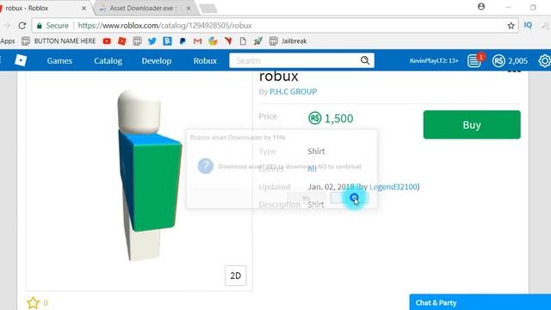Open the YouTube bookmark icon
Viewport: 551px width, 310px height.
tap(107, 41)
